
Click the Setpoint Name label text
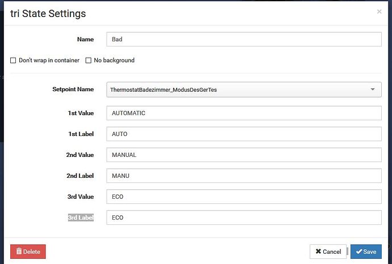point(73,90)
